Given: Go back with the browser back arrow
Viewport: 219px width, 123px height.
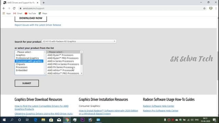Looking at the screenshot, I should [x=4, y=8].
